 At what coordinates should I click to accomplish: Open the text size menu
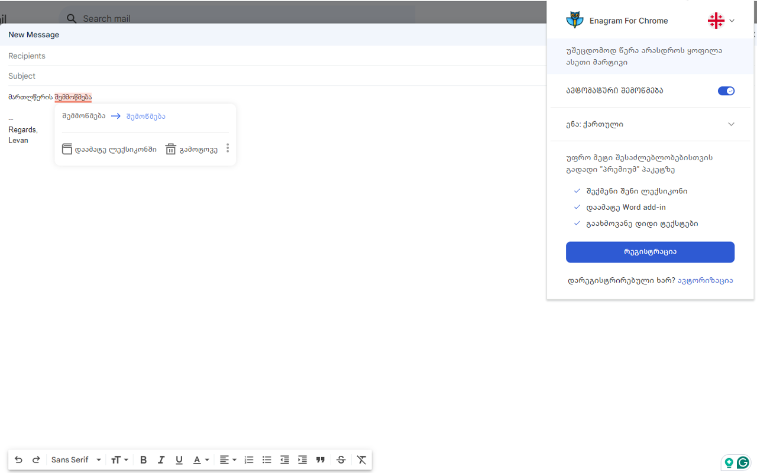click(119, 460)
